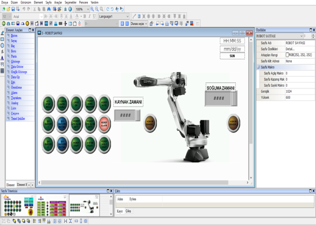
Task: Open the Language1 dropdown
Action: 127,16
